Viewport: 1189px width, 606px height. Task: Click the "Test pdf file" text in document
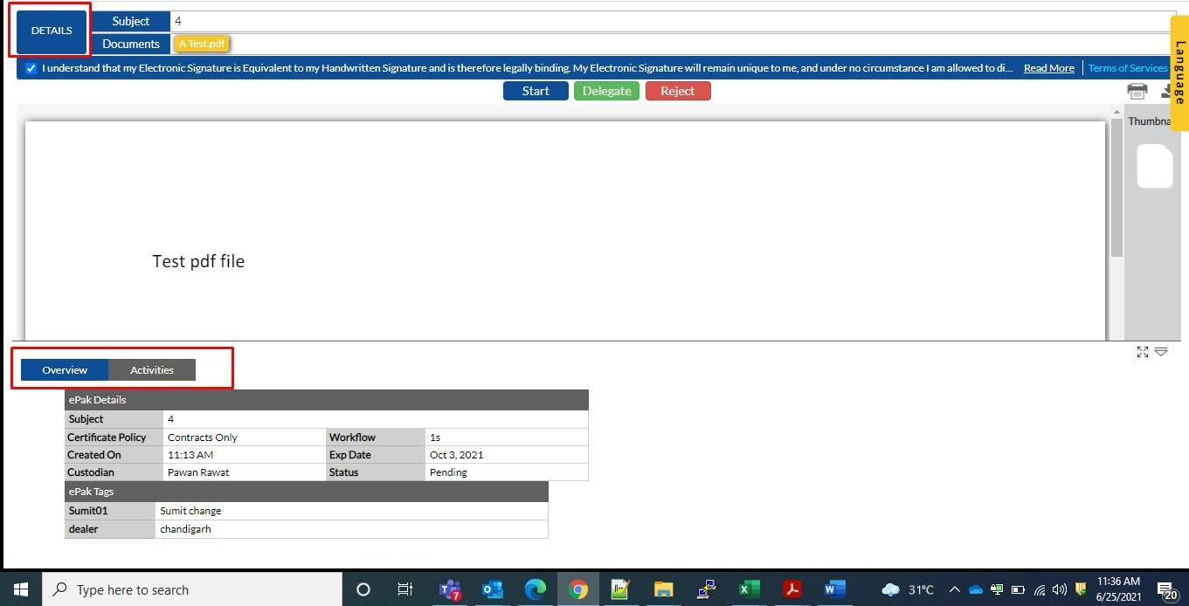point(198,261)
